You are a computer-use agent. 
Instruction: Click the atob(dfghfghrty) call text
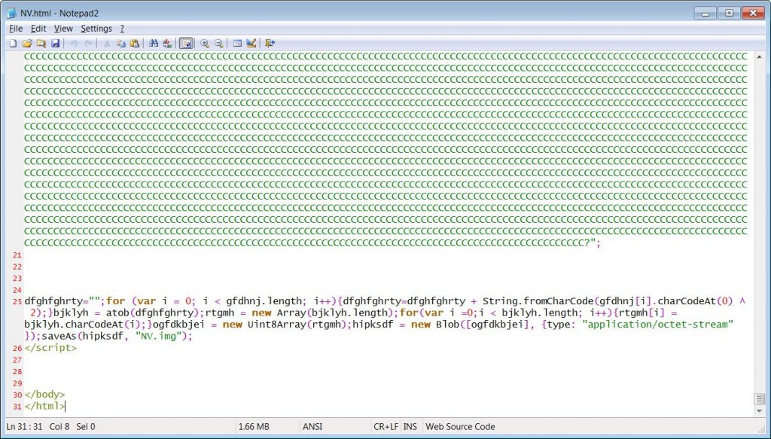152,312
